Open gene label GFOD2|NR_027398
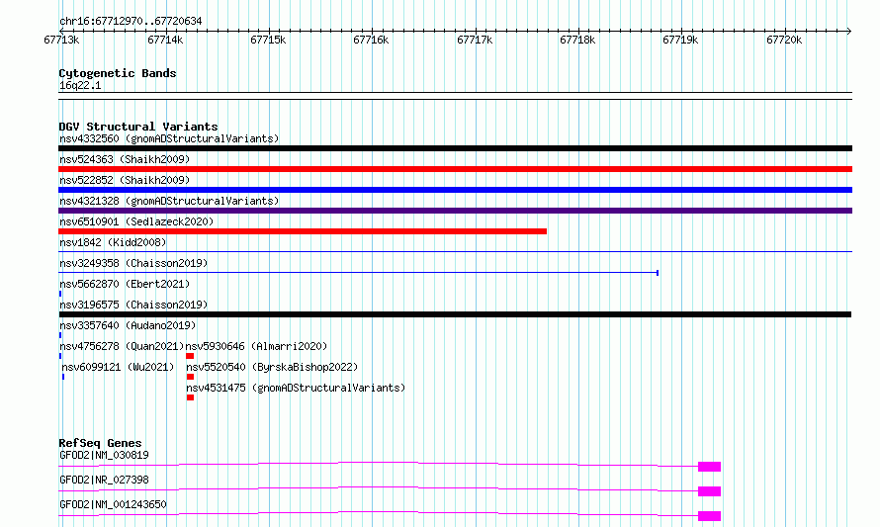The height and width of the screenshot is (527, 880). point(104,480)
